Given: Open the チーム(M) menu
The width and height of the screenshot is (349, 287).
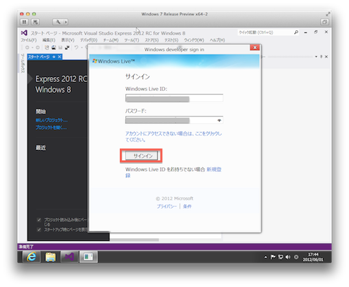Looking at the screenshot, I should coord(111,40).
